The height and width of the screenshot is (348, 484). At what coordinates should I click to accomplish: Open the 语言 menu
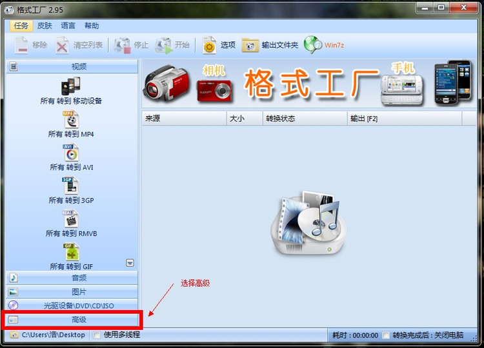68,26
